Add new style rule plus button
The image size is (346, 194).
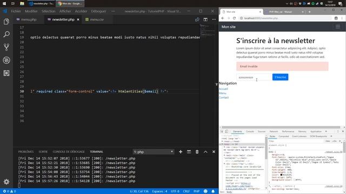(x=340, y=141)
